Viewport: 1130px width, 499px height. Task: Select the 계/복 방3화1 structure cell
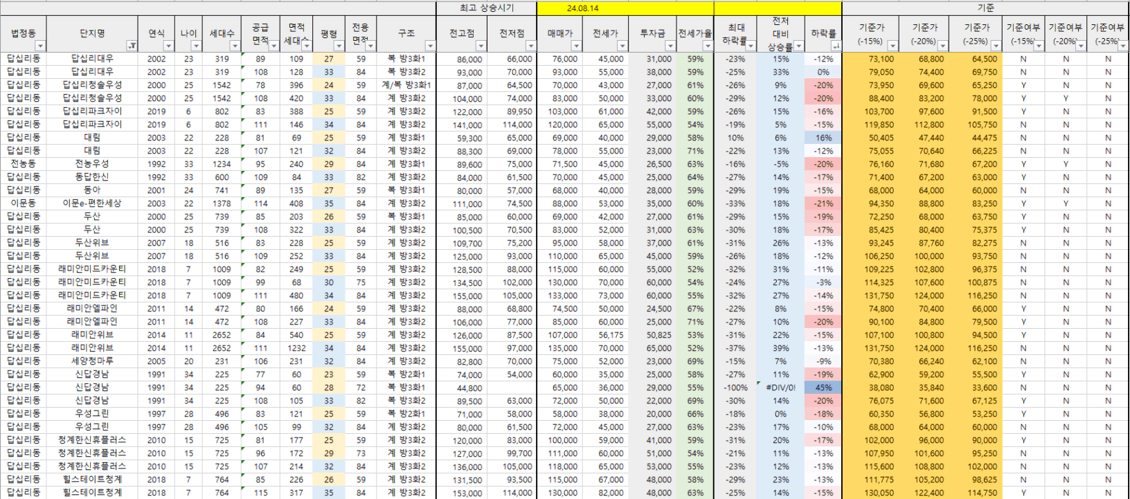[x=406, y=85]
